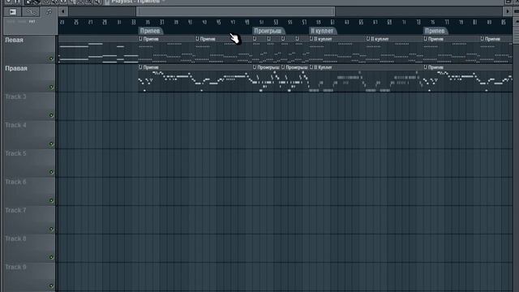Screen dimensions: 519x292
Task: Click the scroll-left arrow of timeline scrollbar
Action: [x=63, y=11]
